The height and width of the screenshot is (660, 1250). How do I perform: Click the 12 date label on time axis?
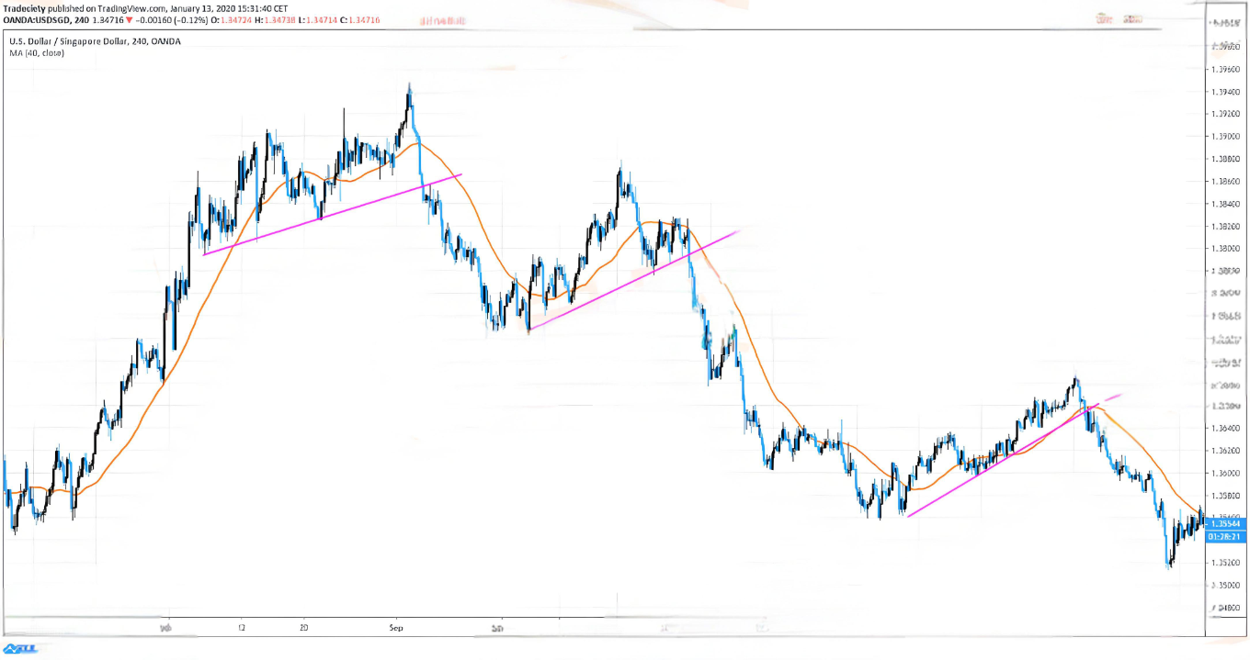(x=240, y=629)
